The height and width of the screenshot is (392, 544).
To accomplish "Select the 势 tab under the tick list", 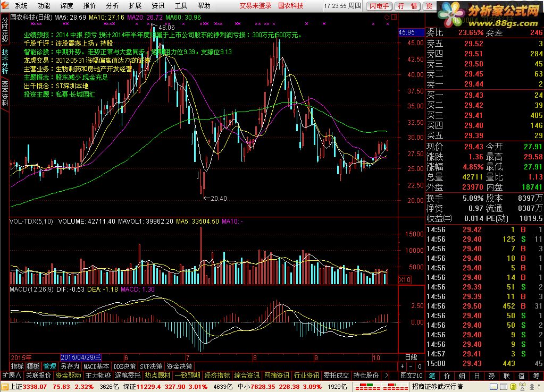I will pos(491,376).
